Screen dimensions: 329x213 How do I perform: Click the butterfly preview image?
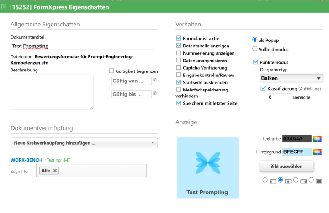click(x=207, y=162)
